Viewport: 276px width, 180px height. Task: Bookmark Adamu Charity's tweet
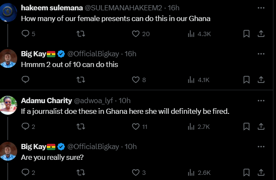coord(246,126)
